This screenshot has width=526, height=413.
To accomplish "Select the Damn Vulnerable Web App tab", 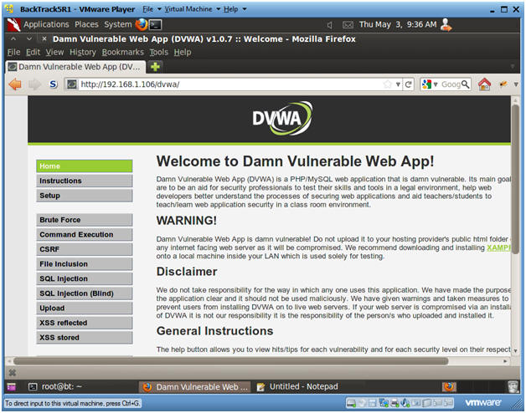I will 76,67.
